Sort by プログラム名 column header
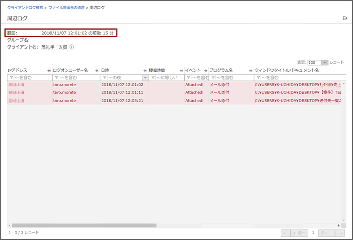 coord(221,70)
